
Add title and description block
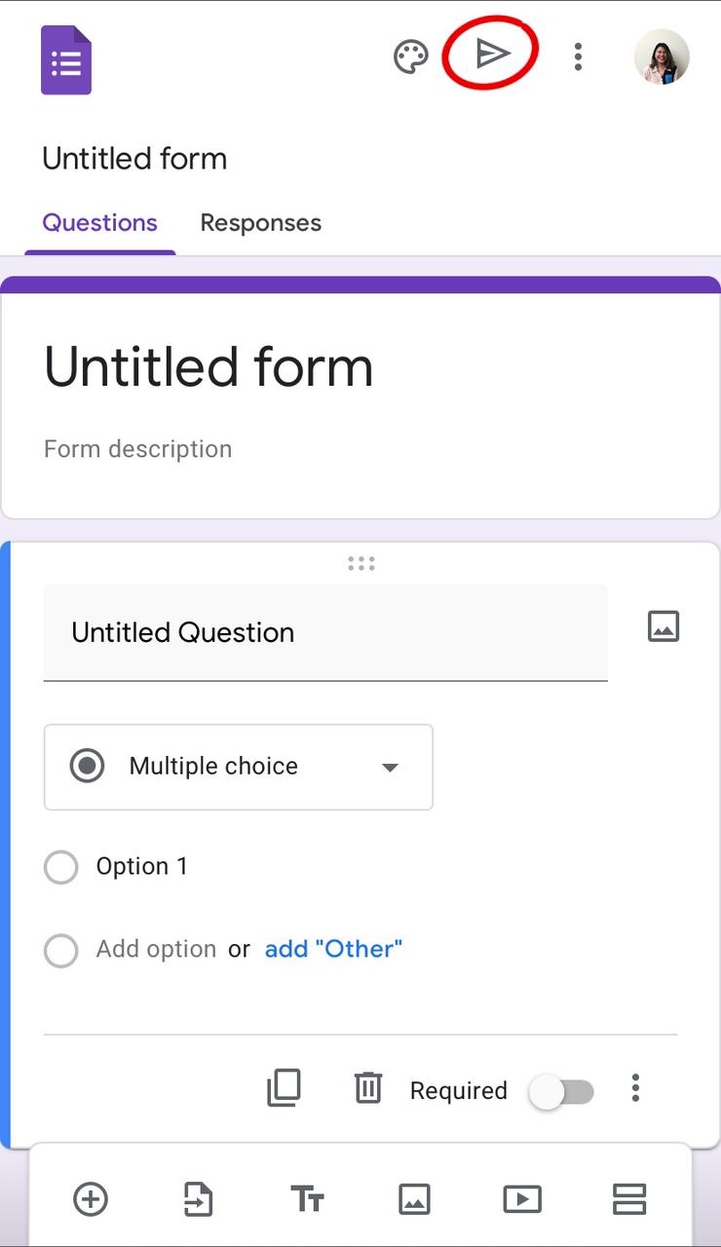[307, 1199]
